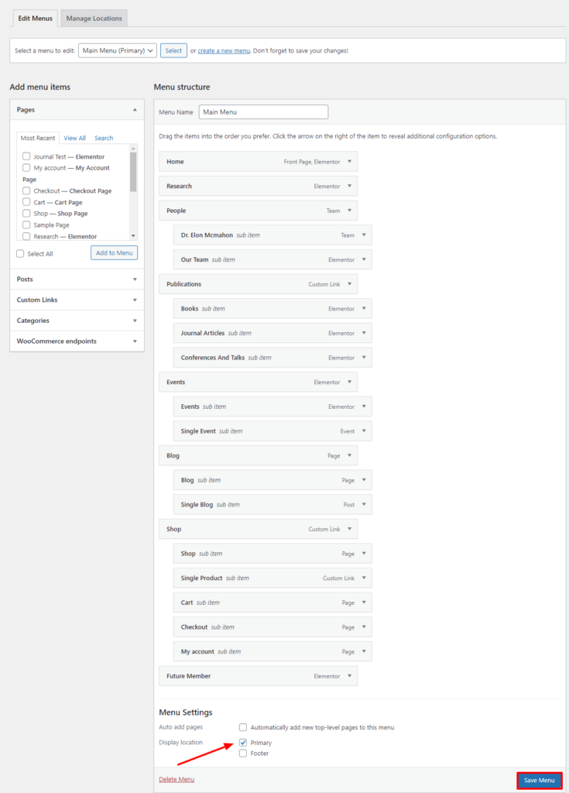Check the Select All pages box
Image resolution: width=569 pixels, height=793 pixels.
click(x=21, y=254)
